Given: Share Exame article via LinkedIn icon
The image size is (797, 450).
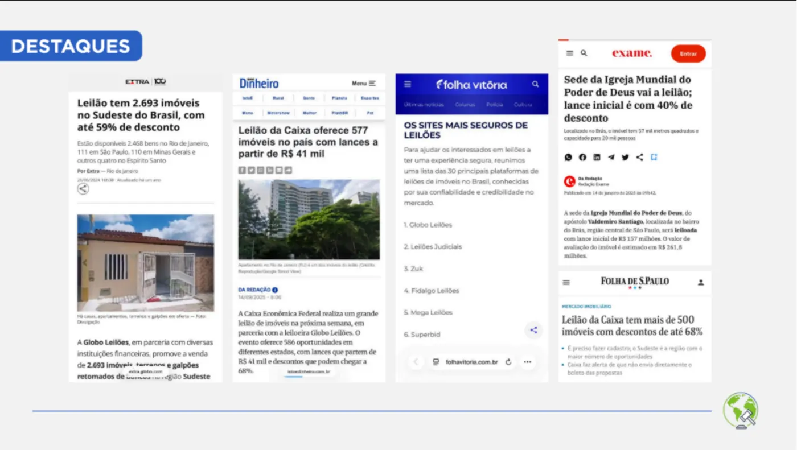Looking at the screenshot, I should coord(597,158).
